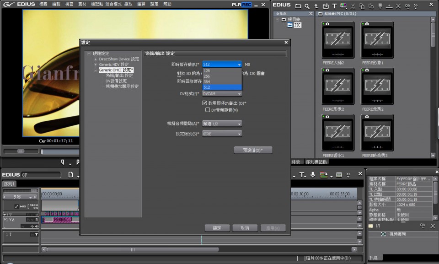Switch to the 序列標記點 tab

point(316,162)
